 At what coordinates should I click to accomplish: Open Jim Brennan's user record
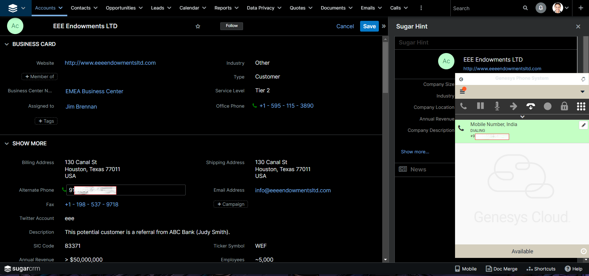pos(81,107)
